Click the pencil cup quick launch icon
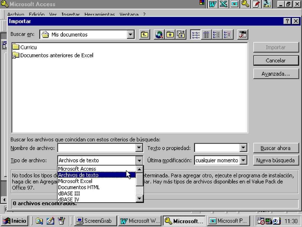 [x=61, y=221]
